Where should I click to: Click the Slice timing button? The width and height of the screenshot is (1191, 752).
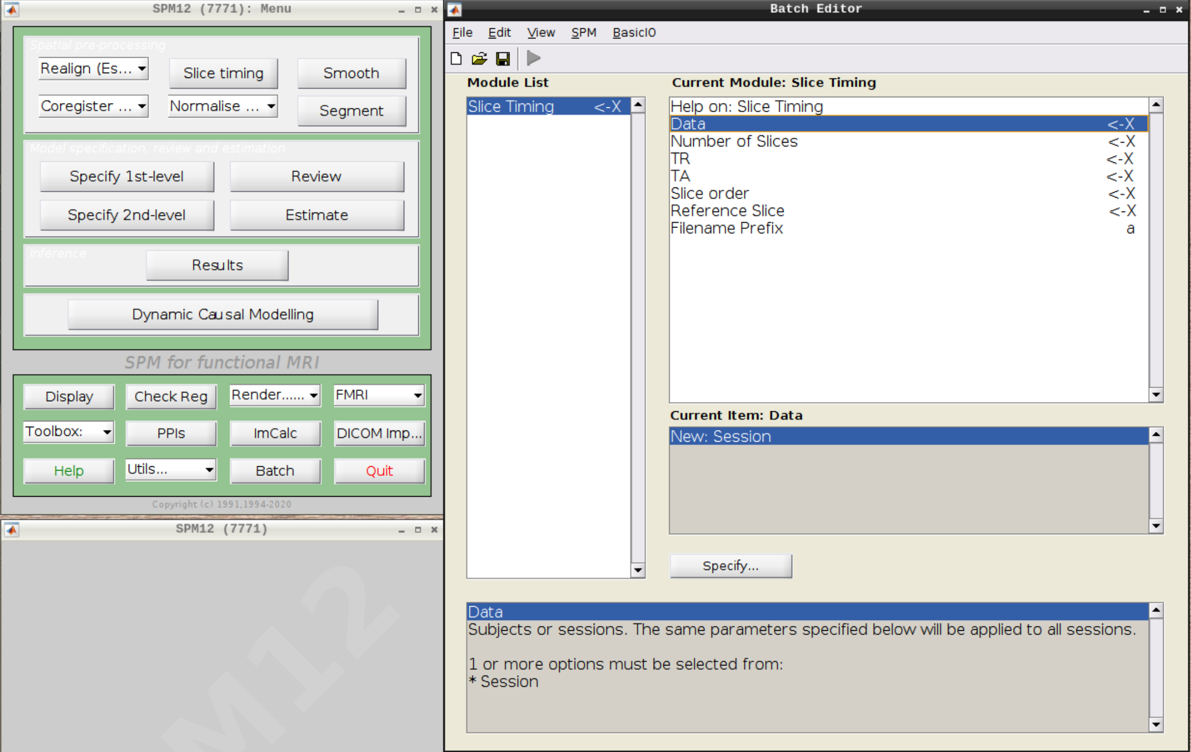pyautogui.click(x=223, y=73)
